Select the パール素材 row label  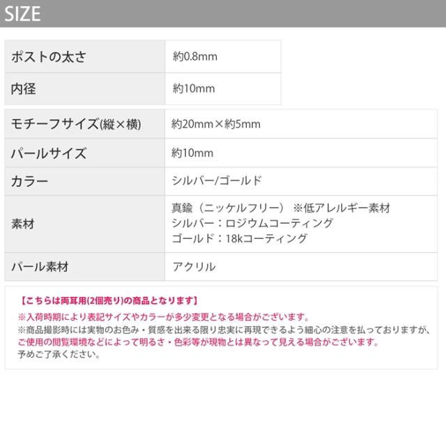tap(40, 266)
